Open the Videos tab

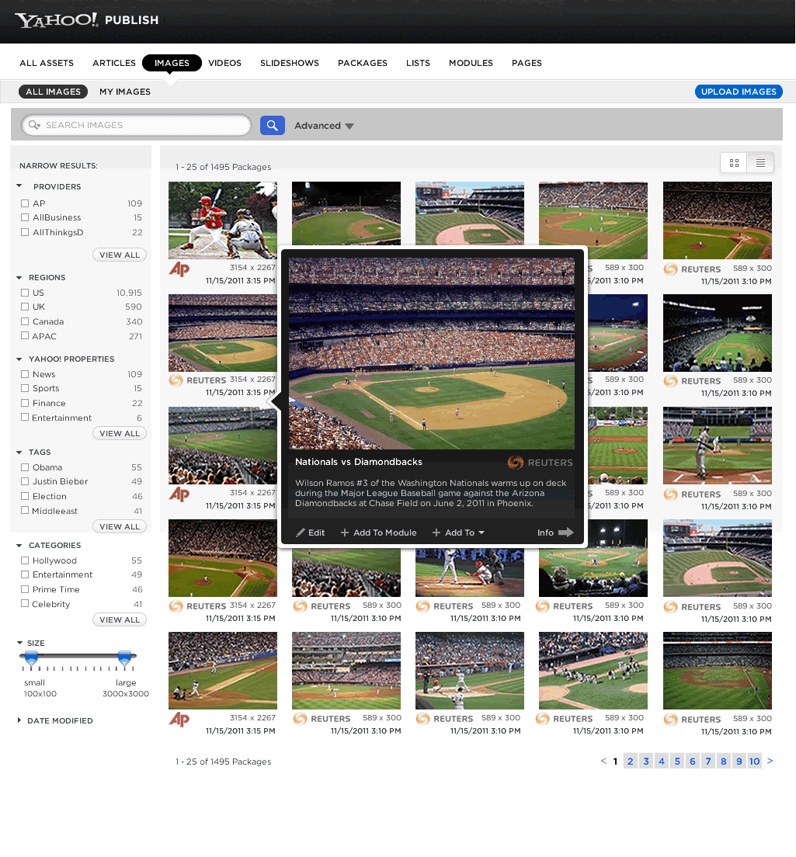(x=224, y=63)
